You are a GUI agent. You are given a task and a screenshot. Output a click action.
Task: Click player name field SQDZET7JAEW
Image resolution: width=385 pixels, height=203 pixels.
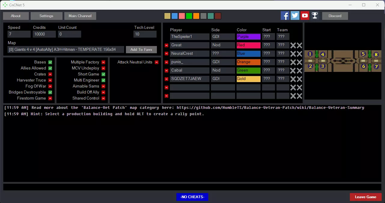(190, 79)
